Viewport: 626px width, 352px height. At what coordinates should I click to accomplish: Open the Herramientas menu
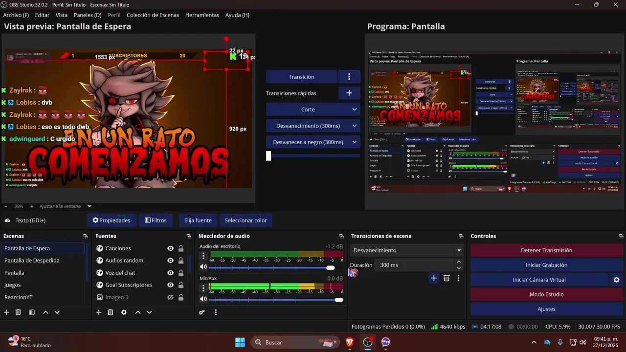click(202, 15)
